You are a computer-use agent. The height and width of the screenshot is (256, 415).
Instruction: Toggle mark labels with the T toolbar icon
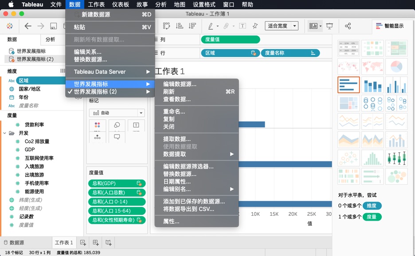(243, 26)
